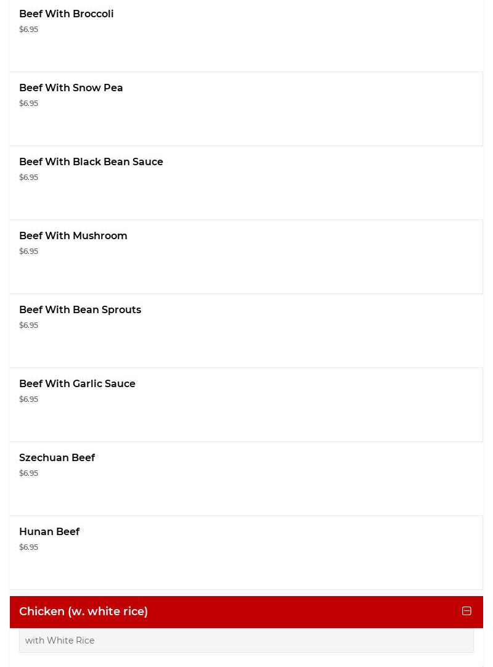
Task: Select the Szechuan Beef item
Action: (x=57, y=457)
